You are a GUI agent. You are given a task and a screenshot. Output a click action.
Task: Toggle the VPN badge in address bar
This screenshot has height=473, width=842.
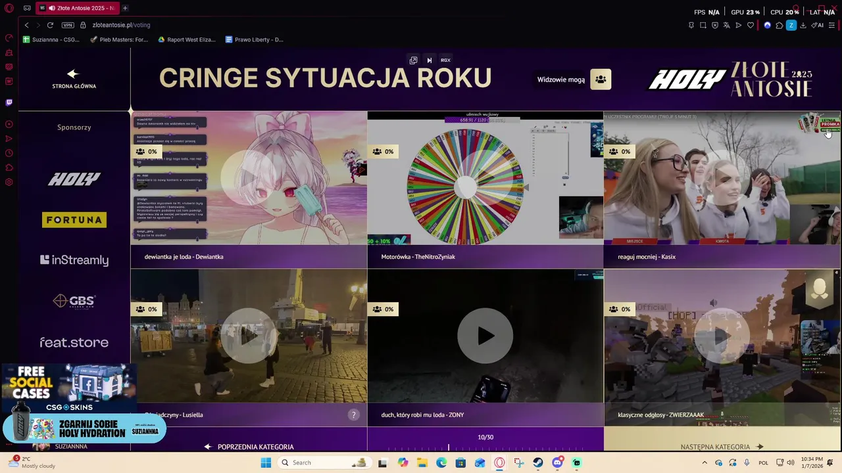click(68, 25)
